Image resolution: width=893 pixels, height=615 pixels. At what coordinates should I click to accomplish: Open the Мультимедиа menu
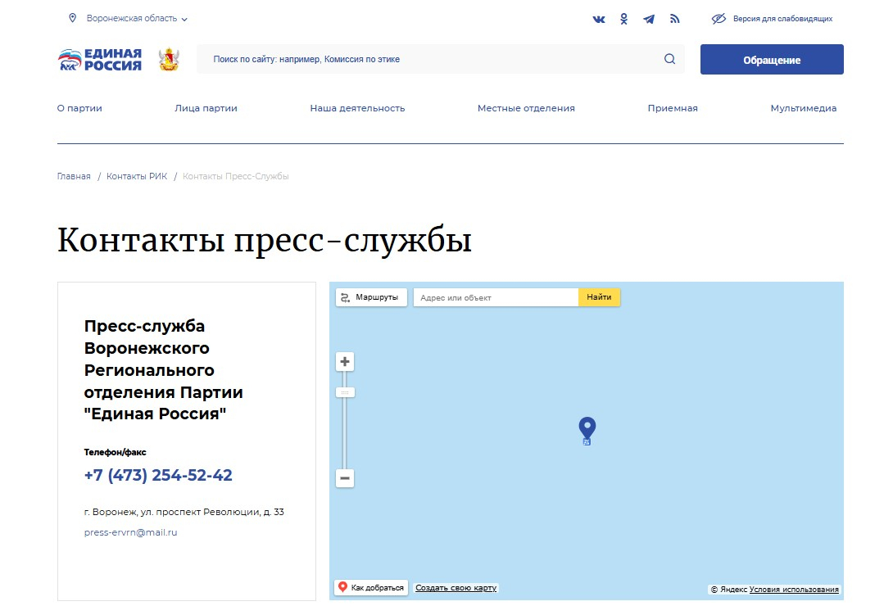coord(804,108)
